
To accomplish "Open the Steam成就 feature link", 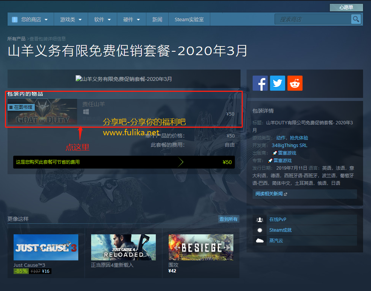I will (x=280, y=230).
